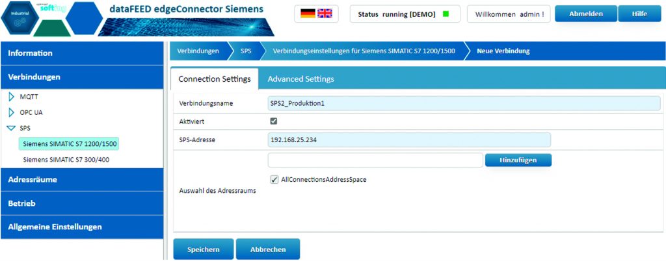666x261 pixels.
Task: Select the Connection Settings tab
Action: (214, 79)
